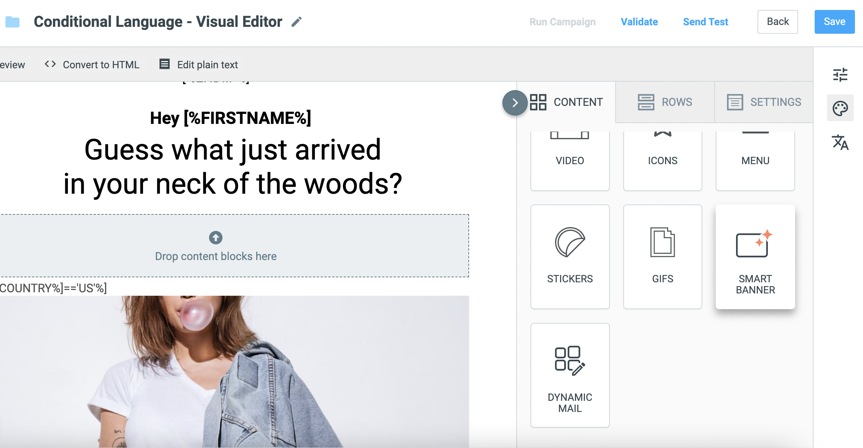Switch to the Content tab
Image resolution: width=863 pixels, height=448 pixels.
566,102
